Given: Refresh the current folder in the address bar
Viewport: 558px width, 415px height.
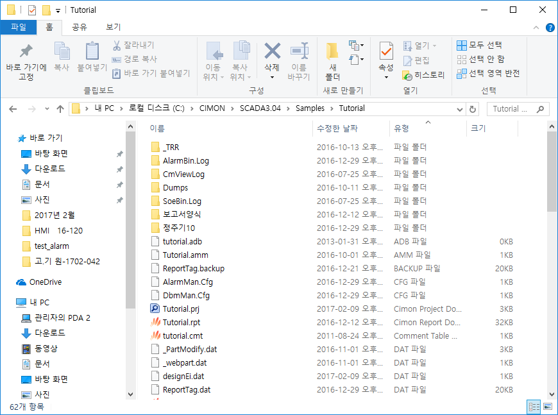Looking at the screenshot, I should [473, 109].
